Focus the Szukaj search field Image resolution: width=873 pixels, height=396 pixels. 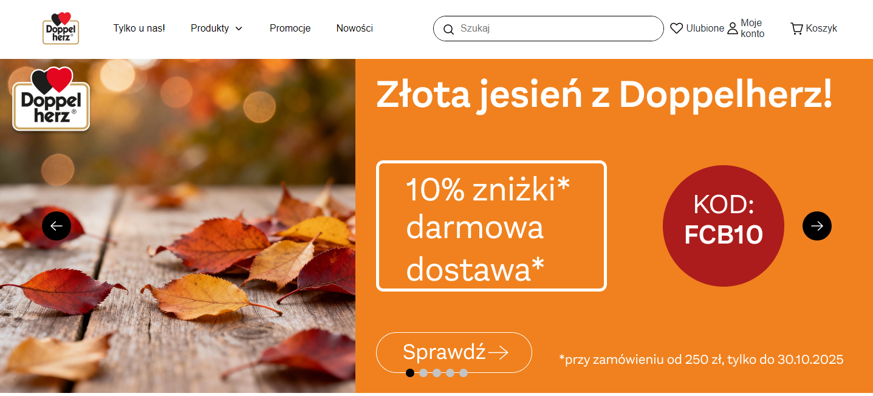click(556, 29)
